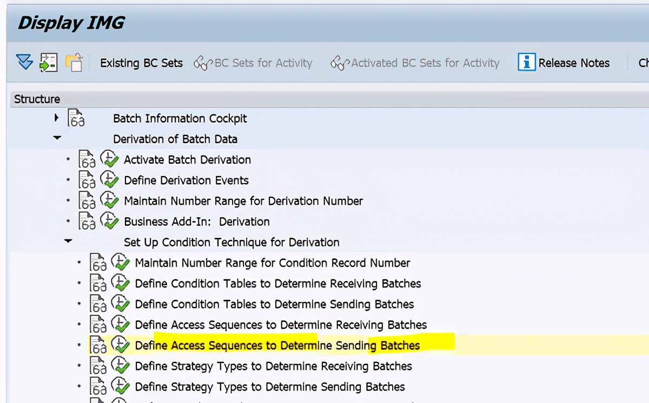The width and height of the screenshot is (649, 403).
Task: Click the collapse-all double chevron toolbar icon
Action: [24, 63]
